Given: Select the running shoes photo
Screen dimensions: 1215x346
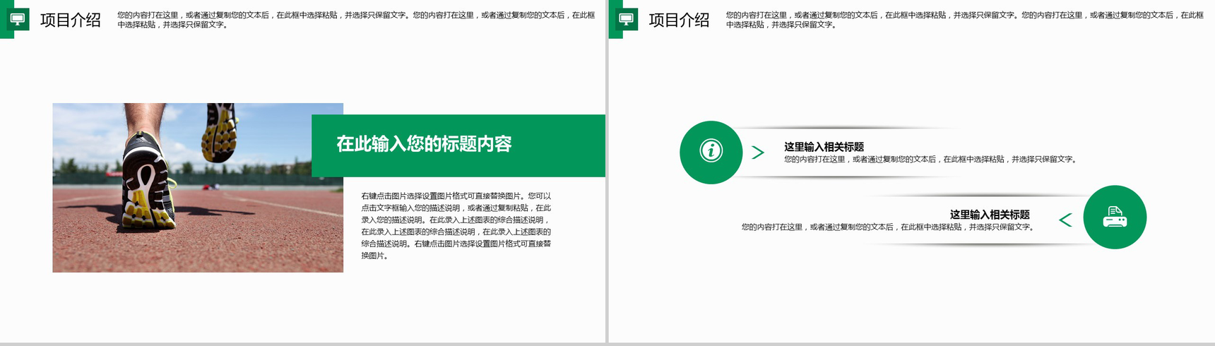Looking at the screenshot, I should (x=198, y=188).
